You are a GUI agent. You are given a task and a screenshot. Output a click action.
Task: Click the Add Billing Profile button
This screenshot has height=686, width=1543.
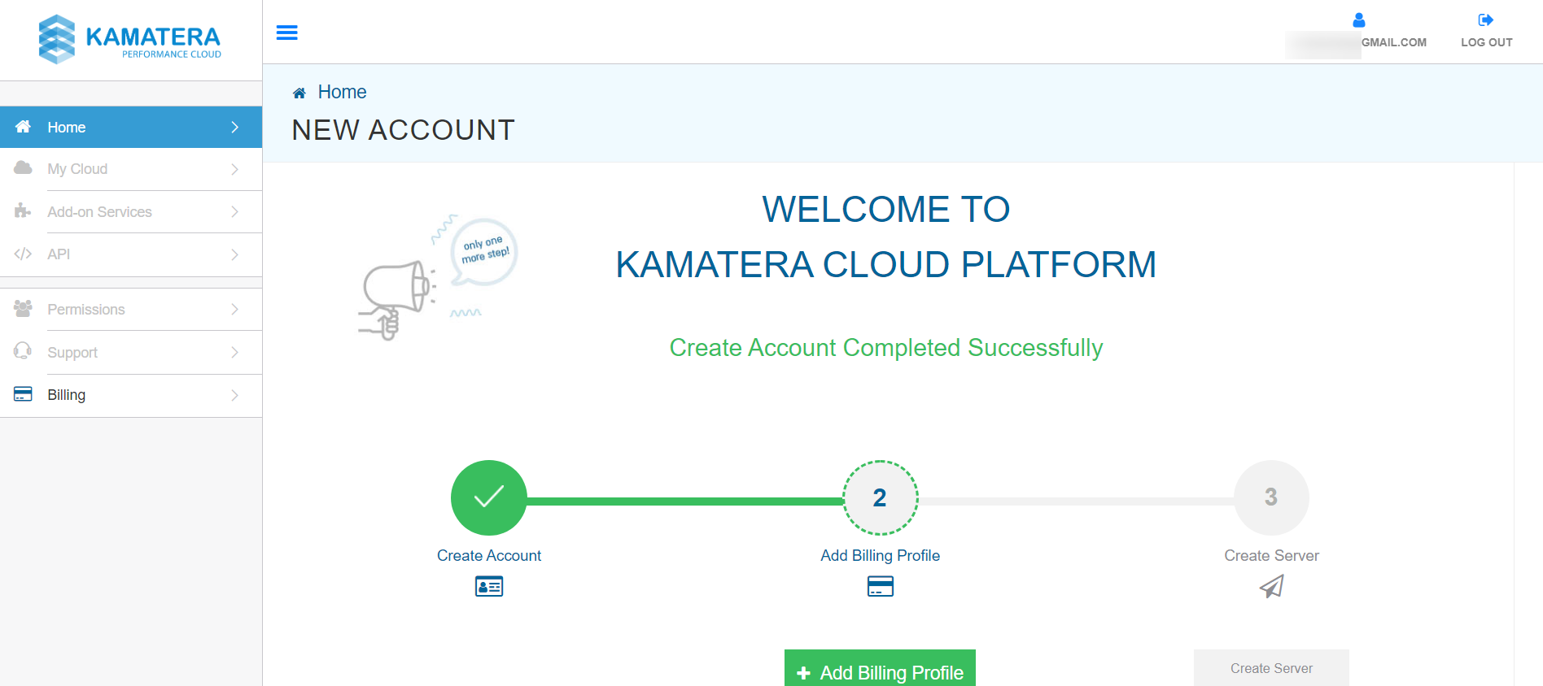coord(879,672)
